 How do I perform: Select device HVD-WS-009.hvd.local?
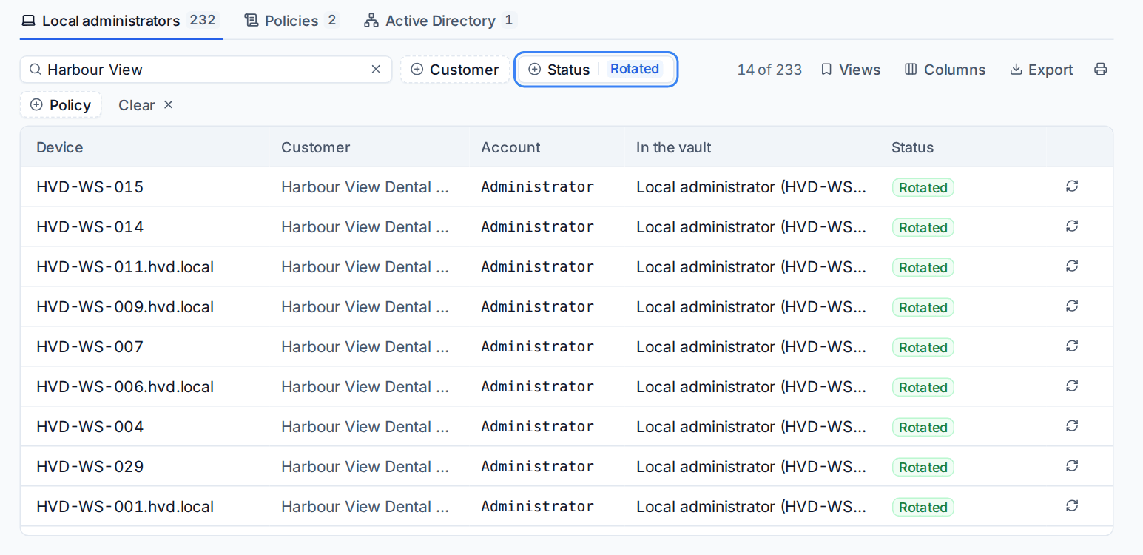tap(125, 307)
